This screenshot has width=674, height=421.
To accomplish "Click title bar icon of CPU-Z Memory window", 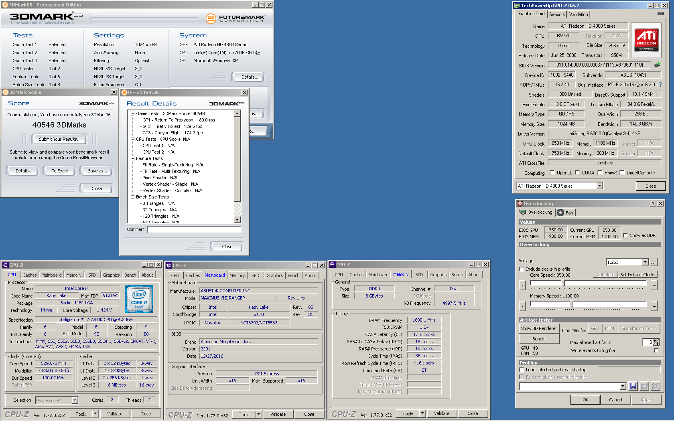I will (x=333, y=265).
